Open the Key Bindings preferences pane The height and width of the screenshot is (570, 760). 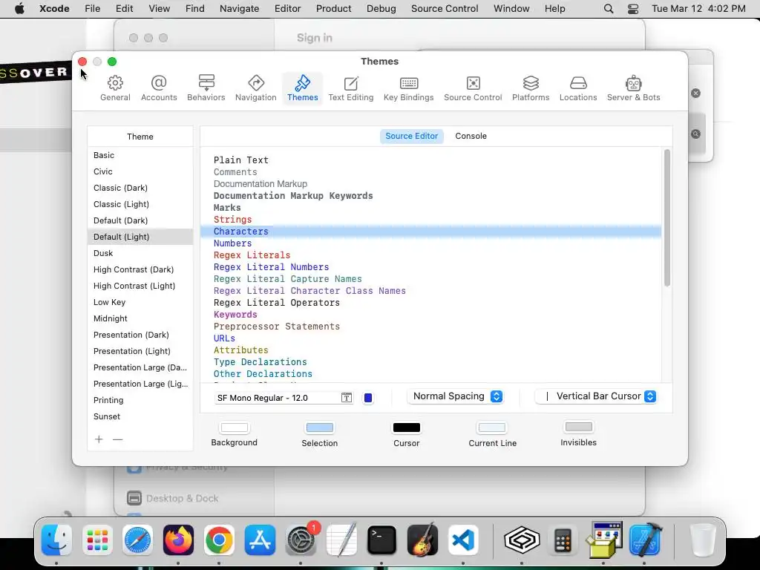(x=409, y=88)
